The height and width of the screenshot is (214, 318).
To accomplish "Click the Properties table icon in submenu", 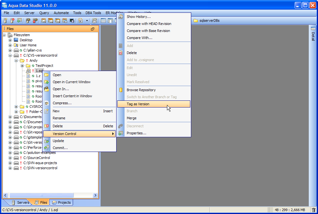I will click(121, 133).
